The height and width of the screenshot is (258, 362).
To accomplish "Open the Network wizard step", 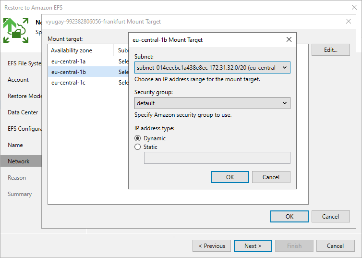I will coord(21,161).
